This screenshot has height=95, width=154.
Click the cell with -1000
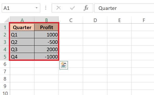point(46,56)
